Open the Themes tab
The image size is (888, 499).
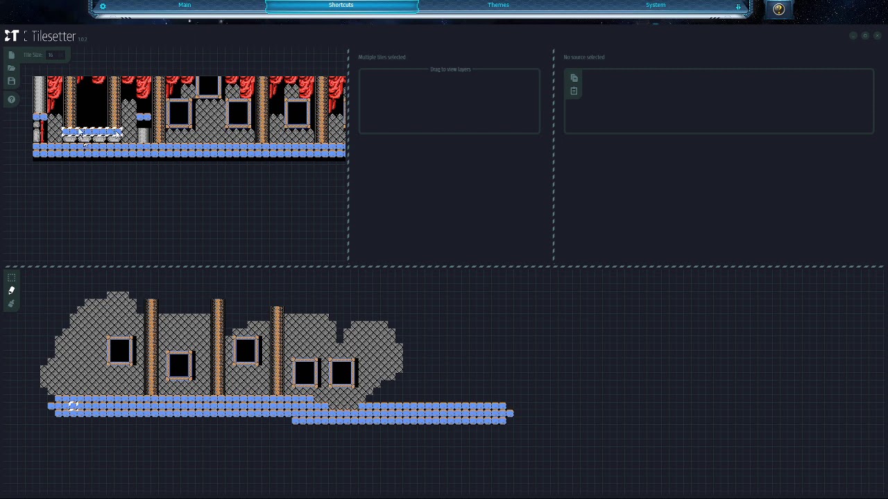point(498,5)
